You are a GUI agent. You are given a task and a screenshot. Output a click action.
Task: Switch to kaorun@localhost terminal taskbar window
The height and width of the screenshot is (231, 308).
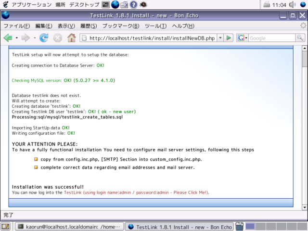tap(69, 227)
